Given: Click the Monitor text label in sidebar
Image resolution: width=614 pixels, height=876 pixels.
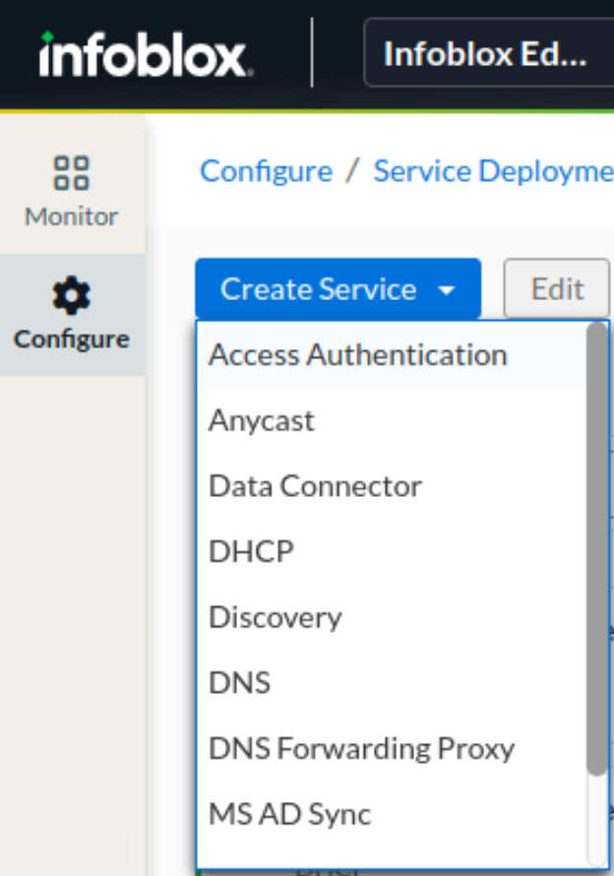Looking at the screenshot, I should coord(71,217).
